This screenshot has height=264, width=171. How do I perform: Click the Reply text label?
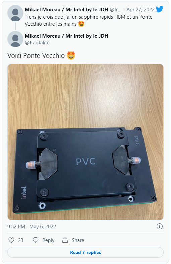click(x=48, y=240)
